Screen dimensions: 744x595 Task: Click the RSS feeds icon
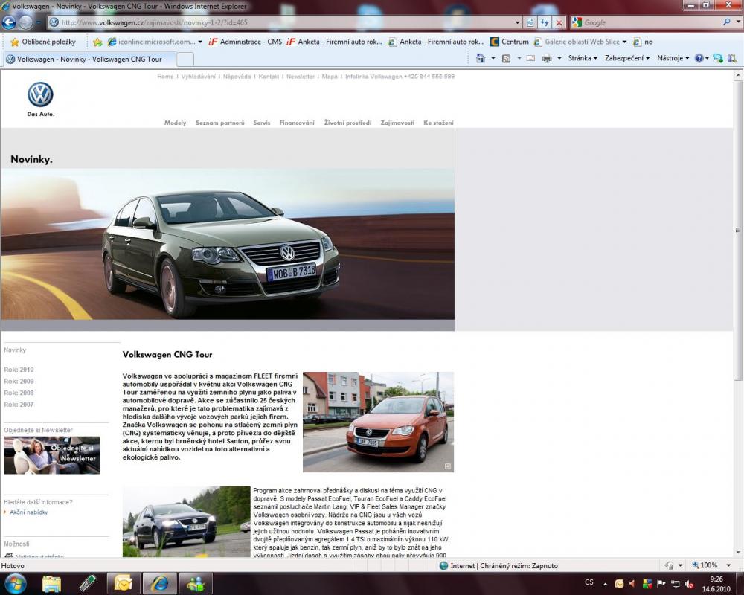(506, 58)
